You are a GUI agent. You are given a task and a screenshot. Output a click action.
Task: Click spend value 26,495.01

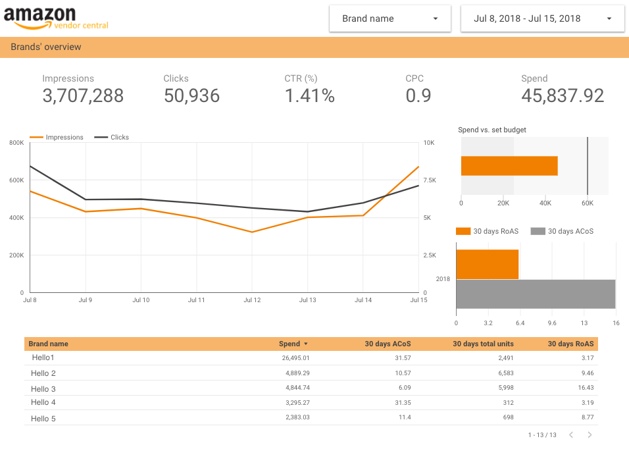pos(295,358)
